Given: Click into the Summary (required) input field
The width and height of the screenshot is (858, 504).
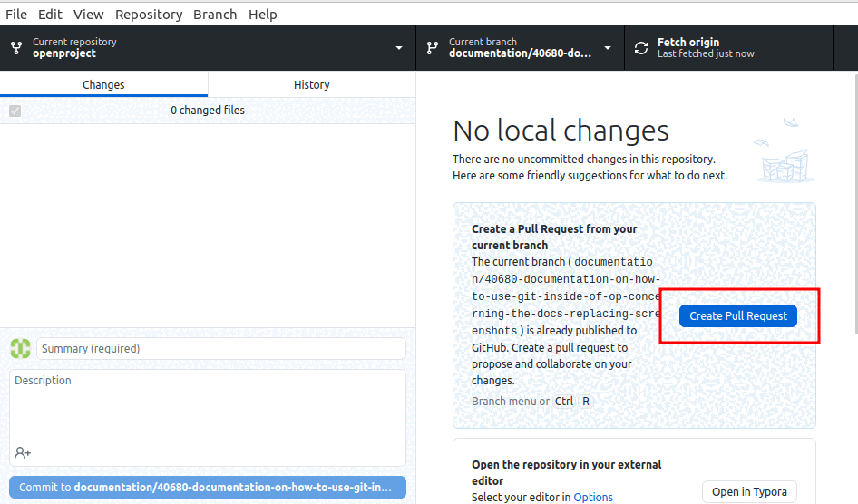Looking at the screenshot, I should pos(220,349).
